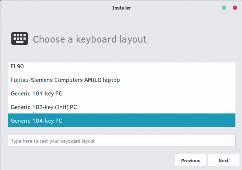Select Generic 101-key PC
242x170 pixels.
coord(122,94)
